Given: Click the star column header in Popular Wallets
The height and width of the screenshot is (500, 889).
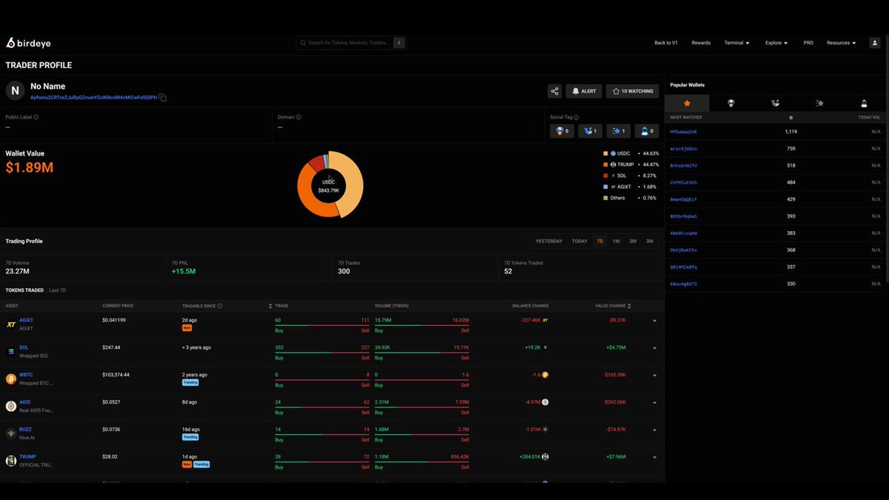Looking at the screenshot, I should [791, 118].
